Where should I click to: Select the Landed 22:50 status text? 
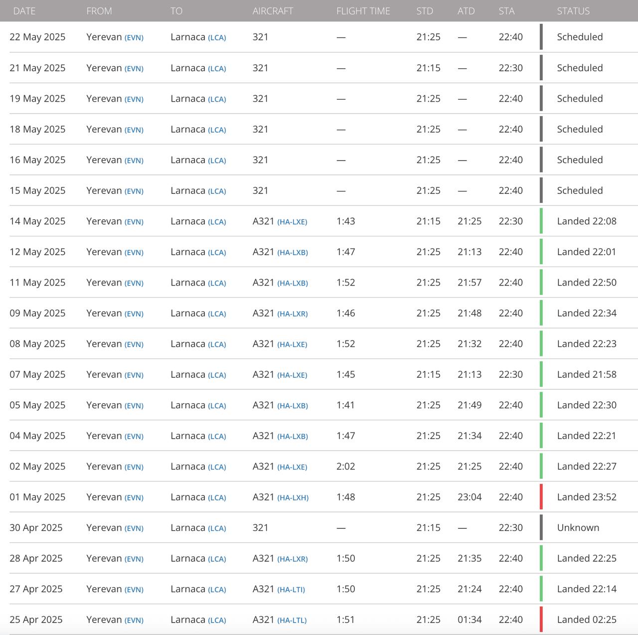587,282
